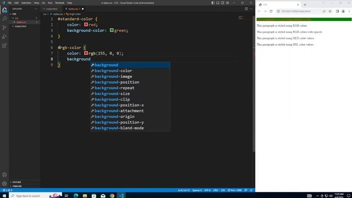
Task: Open the Help menu
Action: pos(70,3)
